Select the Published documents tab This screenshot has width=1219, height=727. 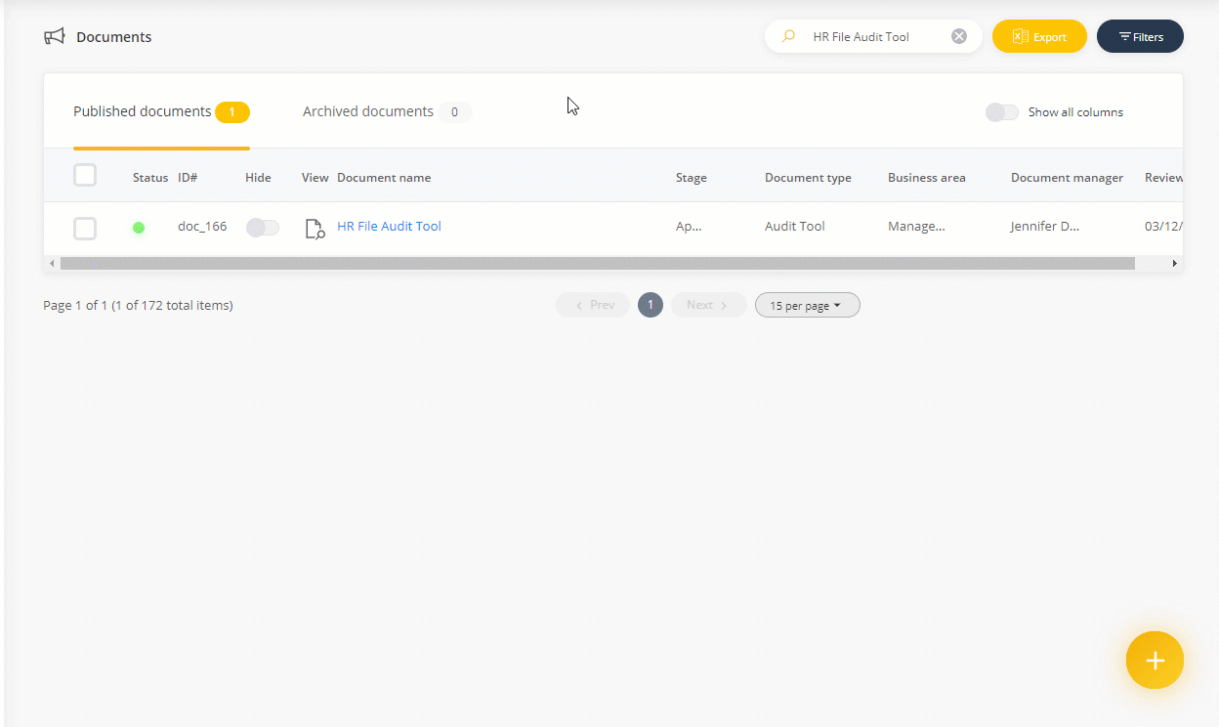pyautogui.click(x=143, y=112)
